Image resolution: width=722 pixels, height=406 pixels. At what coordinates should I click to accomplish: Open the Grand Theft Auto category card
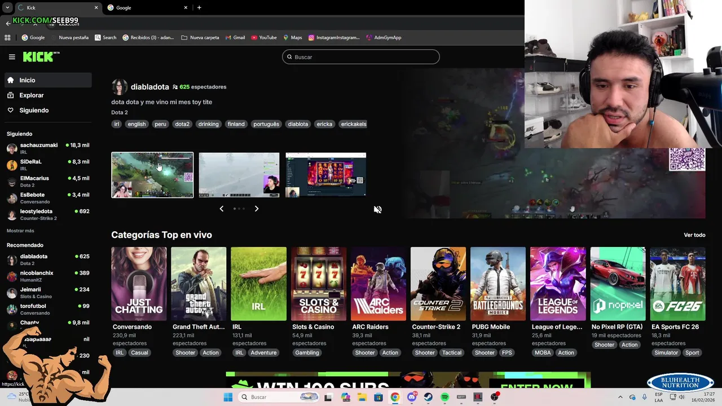[199, 284]
